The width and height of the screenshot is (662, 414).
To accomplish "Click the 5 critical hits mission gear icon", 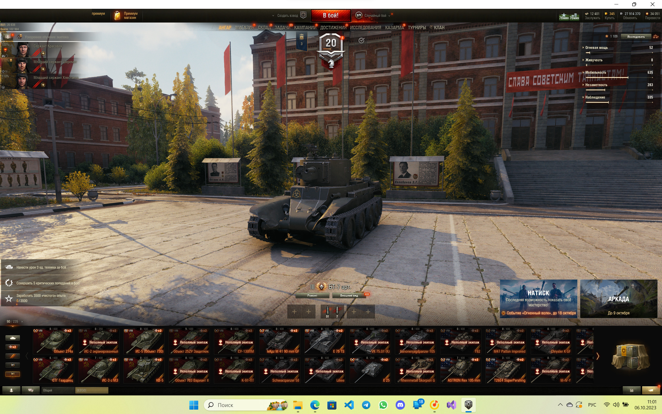I will point(9,283).
